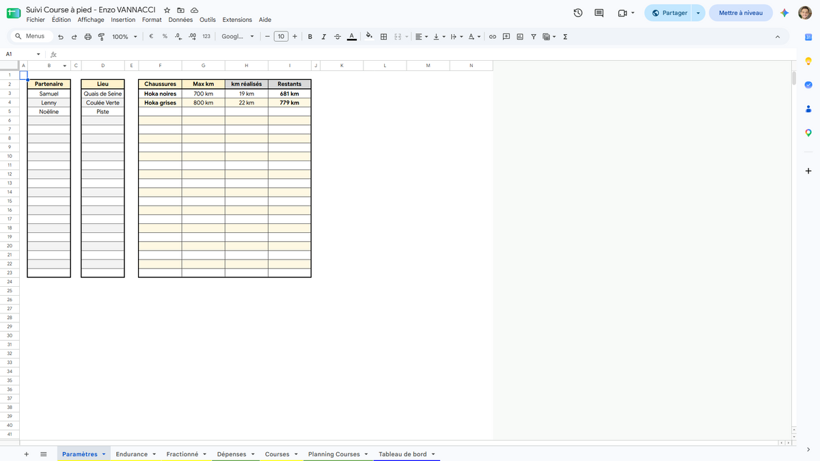Click the print icon in toolbar
This screenshot has height=461, width=820.
click(x=87, y=37)
